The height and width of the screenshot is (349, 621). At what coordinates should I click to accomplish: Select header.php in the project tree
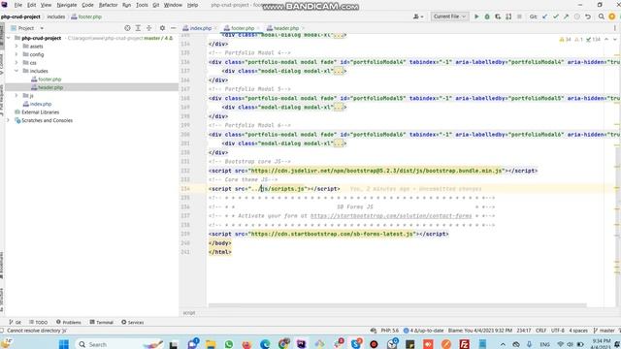click(x=50, y=87)
